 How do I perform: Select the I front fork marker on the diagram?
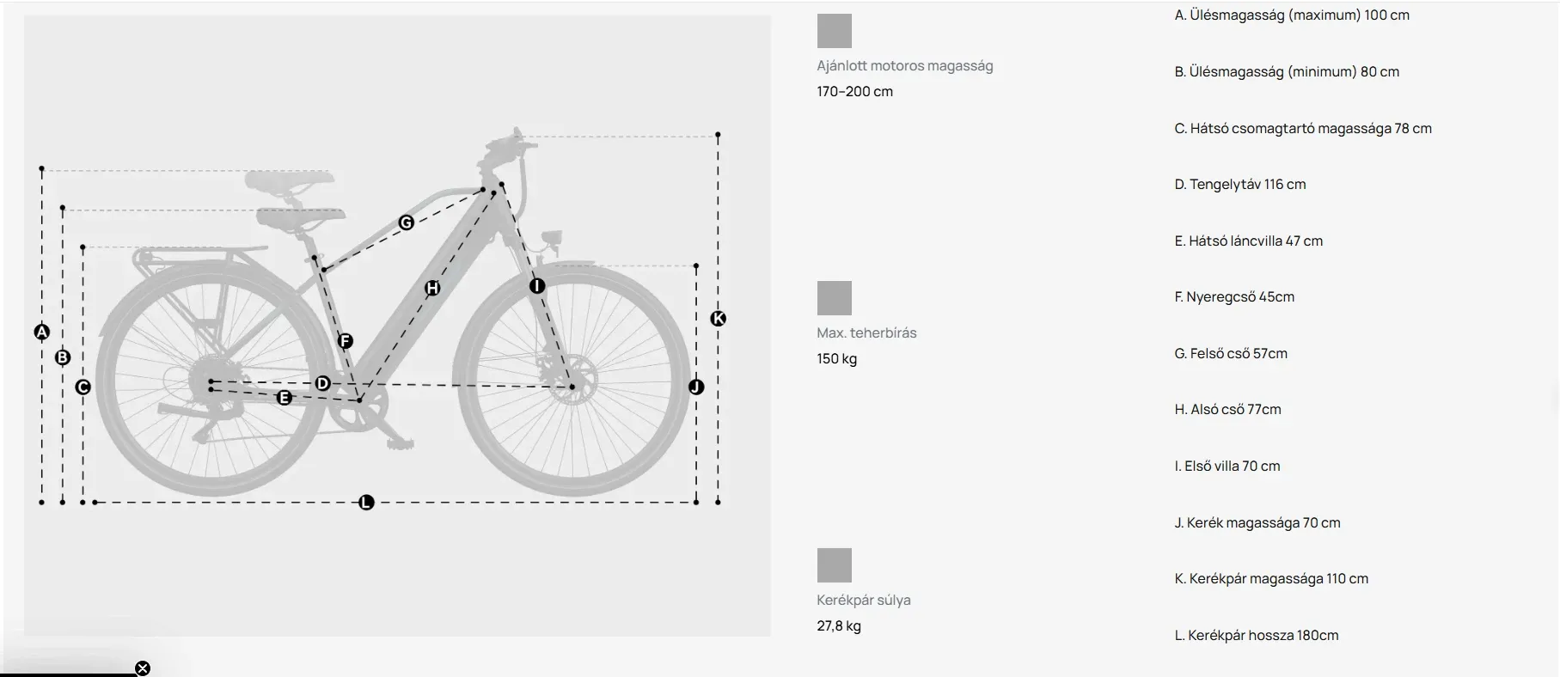pyautogui.click(x=537, y=286)
